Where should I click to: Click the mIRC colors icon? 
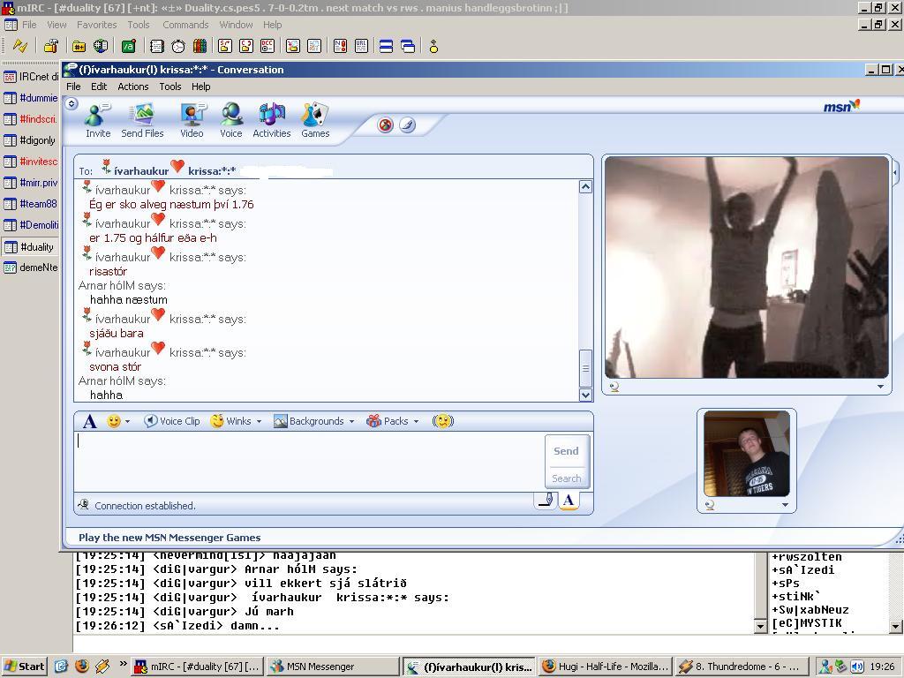[x=200, y=46]
